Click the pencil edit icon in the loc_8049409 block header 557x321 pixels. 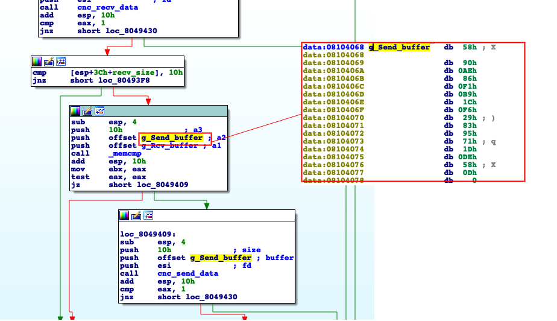pos(136,215)
